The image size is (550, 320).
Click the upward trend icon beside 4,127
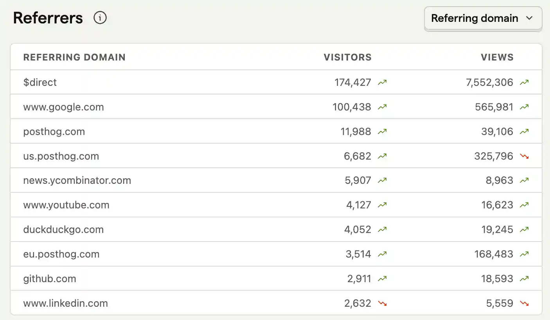[382, 205]
